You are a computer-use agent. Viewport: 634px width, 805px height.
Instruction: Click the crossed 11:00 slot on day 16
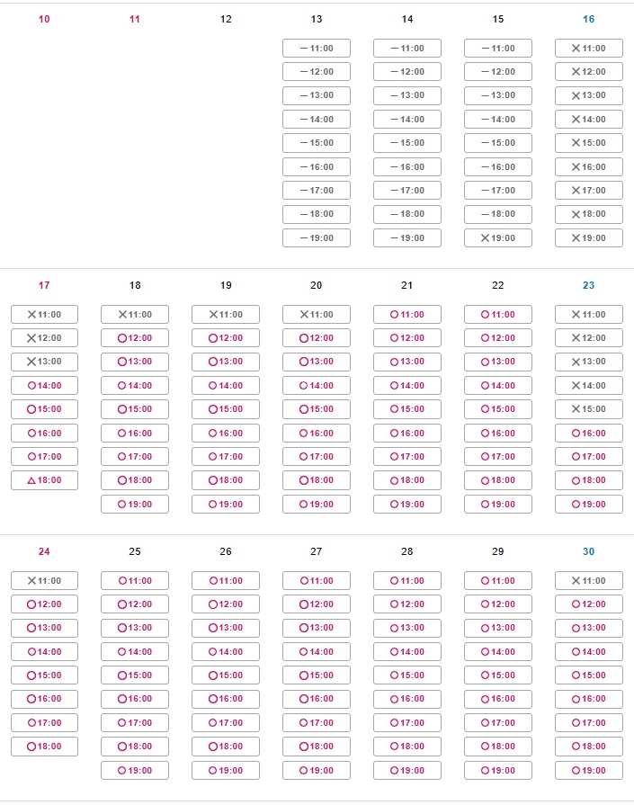coord(589,49)
